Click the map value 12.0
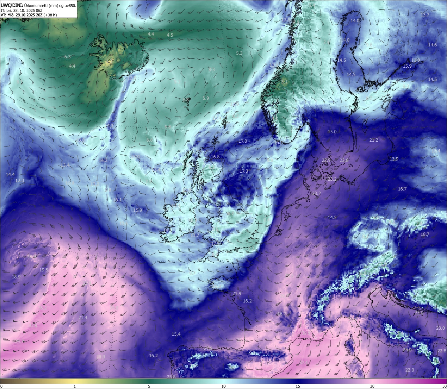 click(x=20, y=180)
